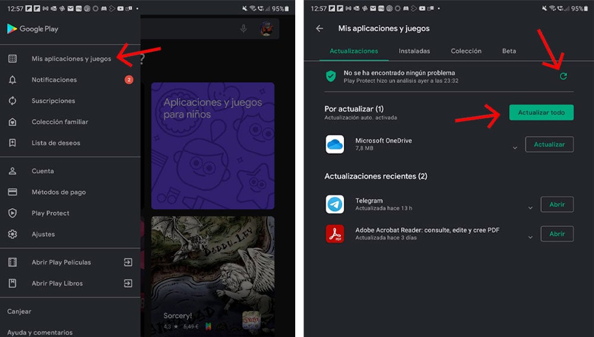Click the green Play Protect shield icon
The width and height of the screenshot is (594, 337).
click(x=331, y=76)
